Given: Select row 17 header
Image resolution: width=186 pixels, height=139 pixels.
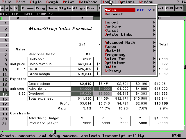Looking at the screenshot, I should pos(5,103).
